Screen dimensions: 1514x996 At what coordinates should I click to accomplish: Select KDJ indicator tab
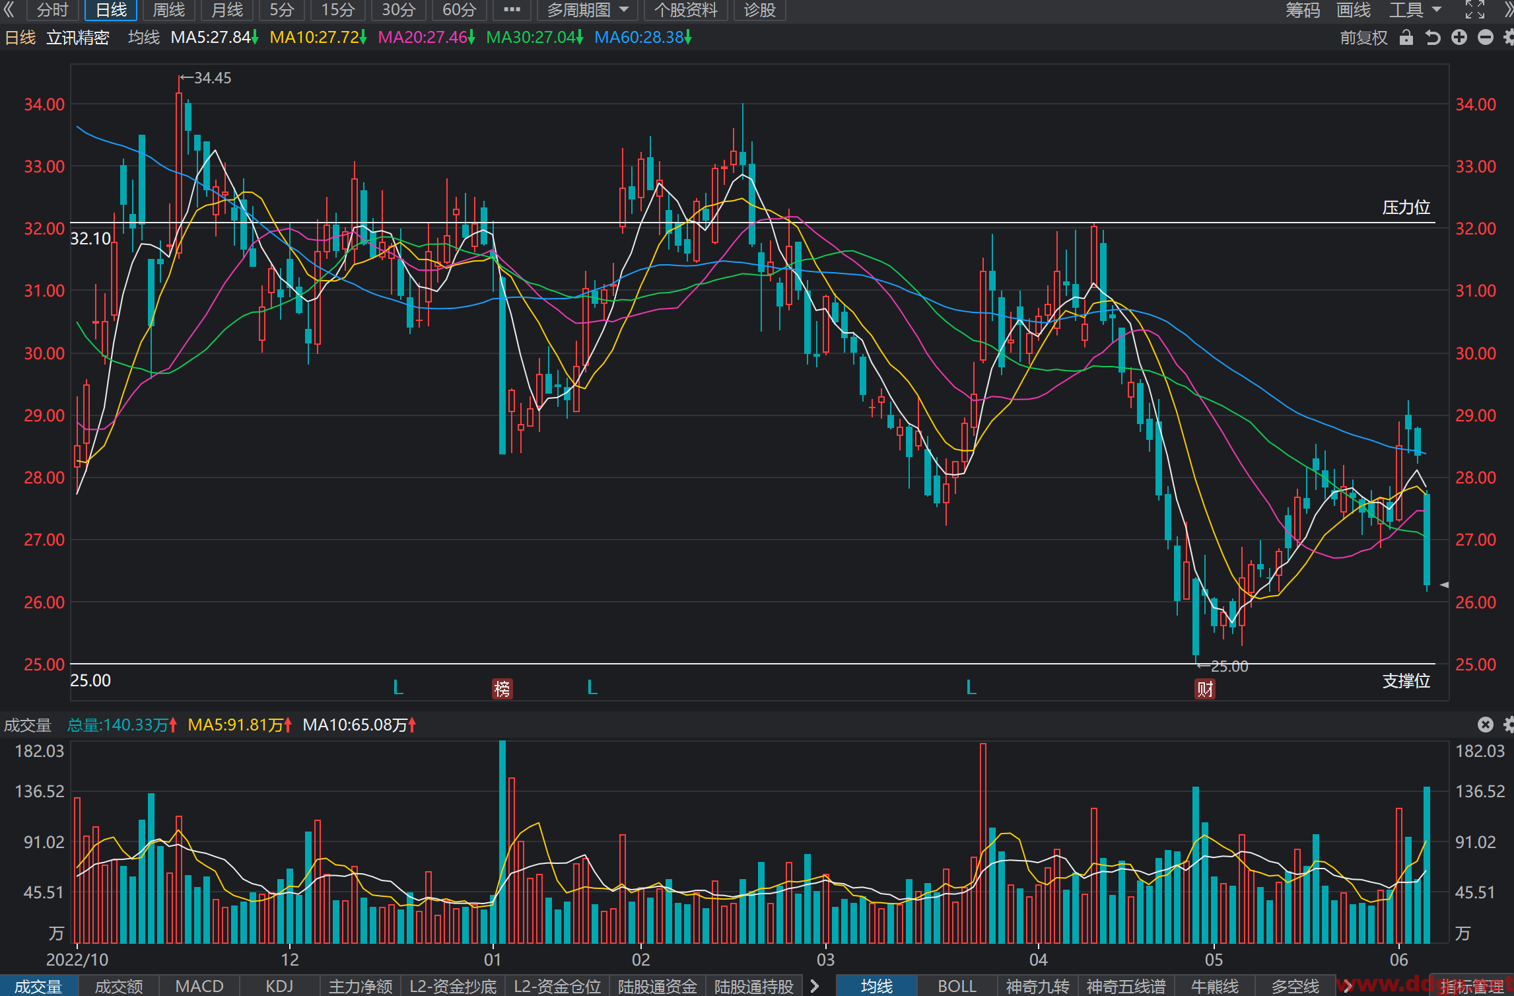279,986
